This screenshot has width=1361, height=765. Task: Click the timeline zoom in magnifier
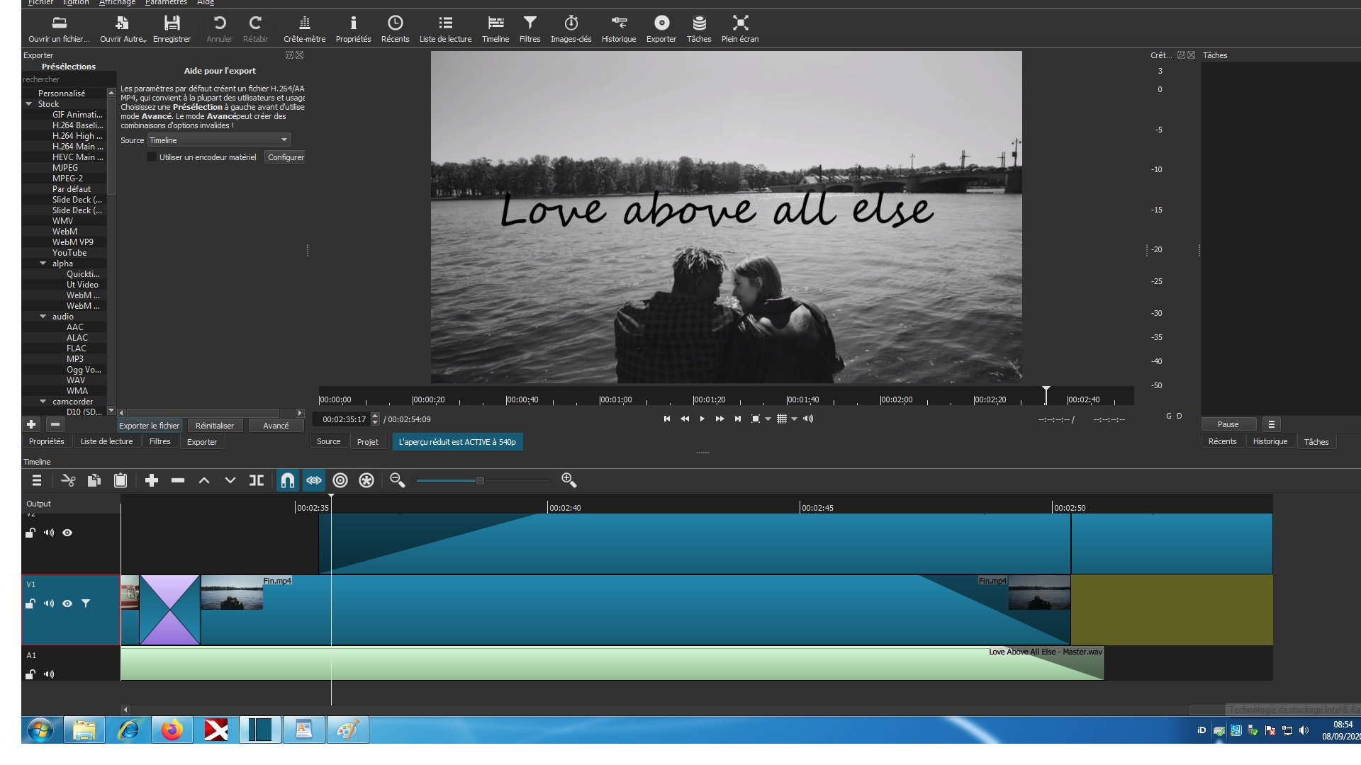coord(569,481)
